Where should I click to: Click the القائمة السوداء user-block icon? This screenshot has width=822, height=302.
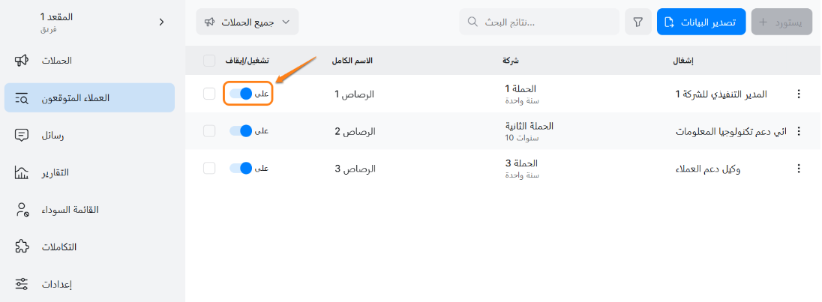coord(22,210)
